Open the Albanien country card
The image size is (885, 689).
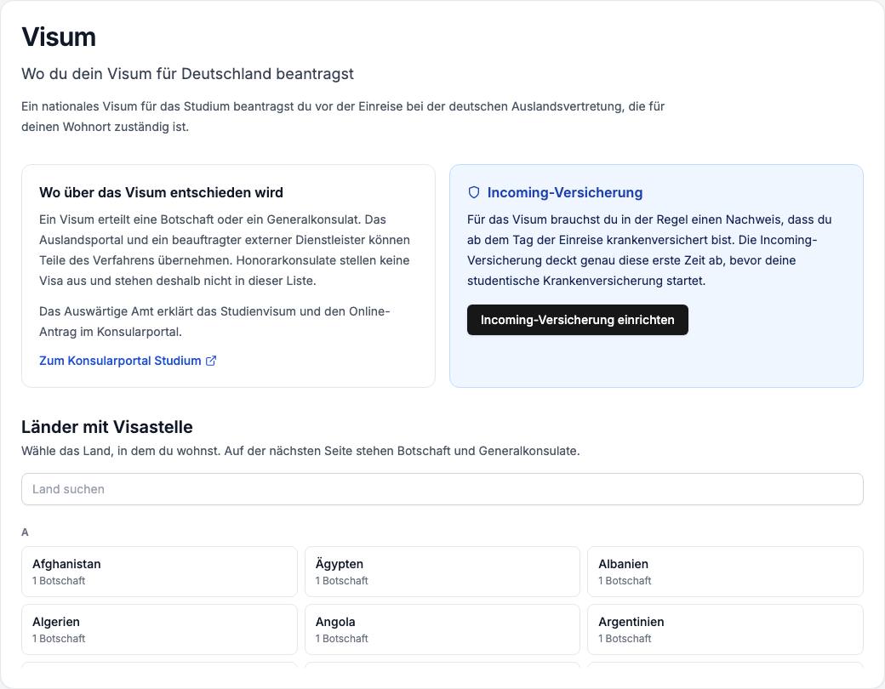(725, 572)
